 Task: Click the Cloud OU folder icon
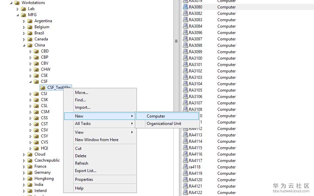pos(30,154)
